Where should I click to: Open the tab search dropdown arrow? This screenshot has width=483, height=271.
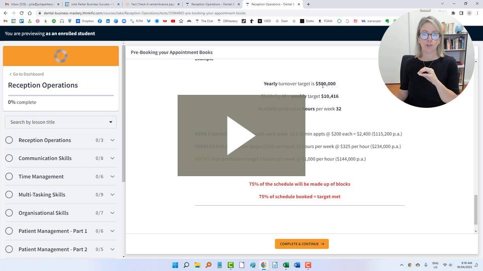coord(442,4)
